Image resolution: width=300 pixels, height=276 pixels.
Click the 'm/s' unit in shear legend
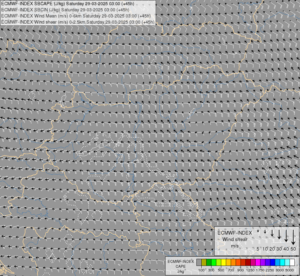click(235, 246)
